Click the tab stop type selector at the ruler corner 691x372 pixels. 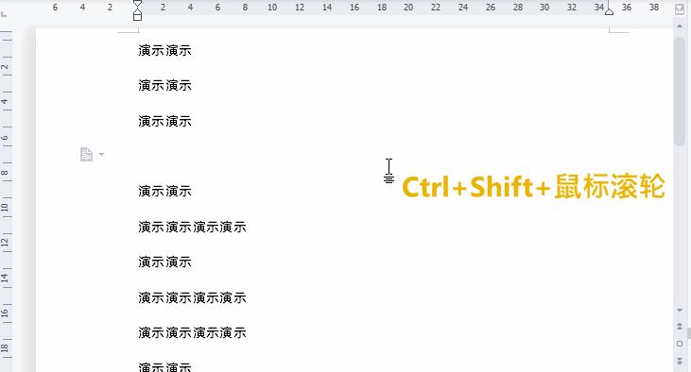tap(4, 14)
